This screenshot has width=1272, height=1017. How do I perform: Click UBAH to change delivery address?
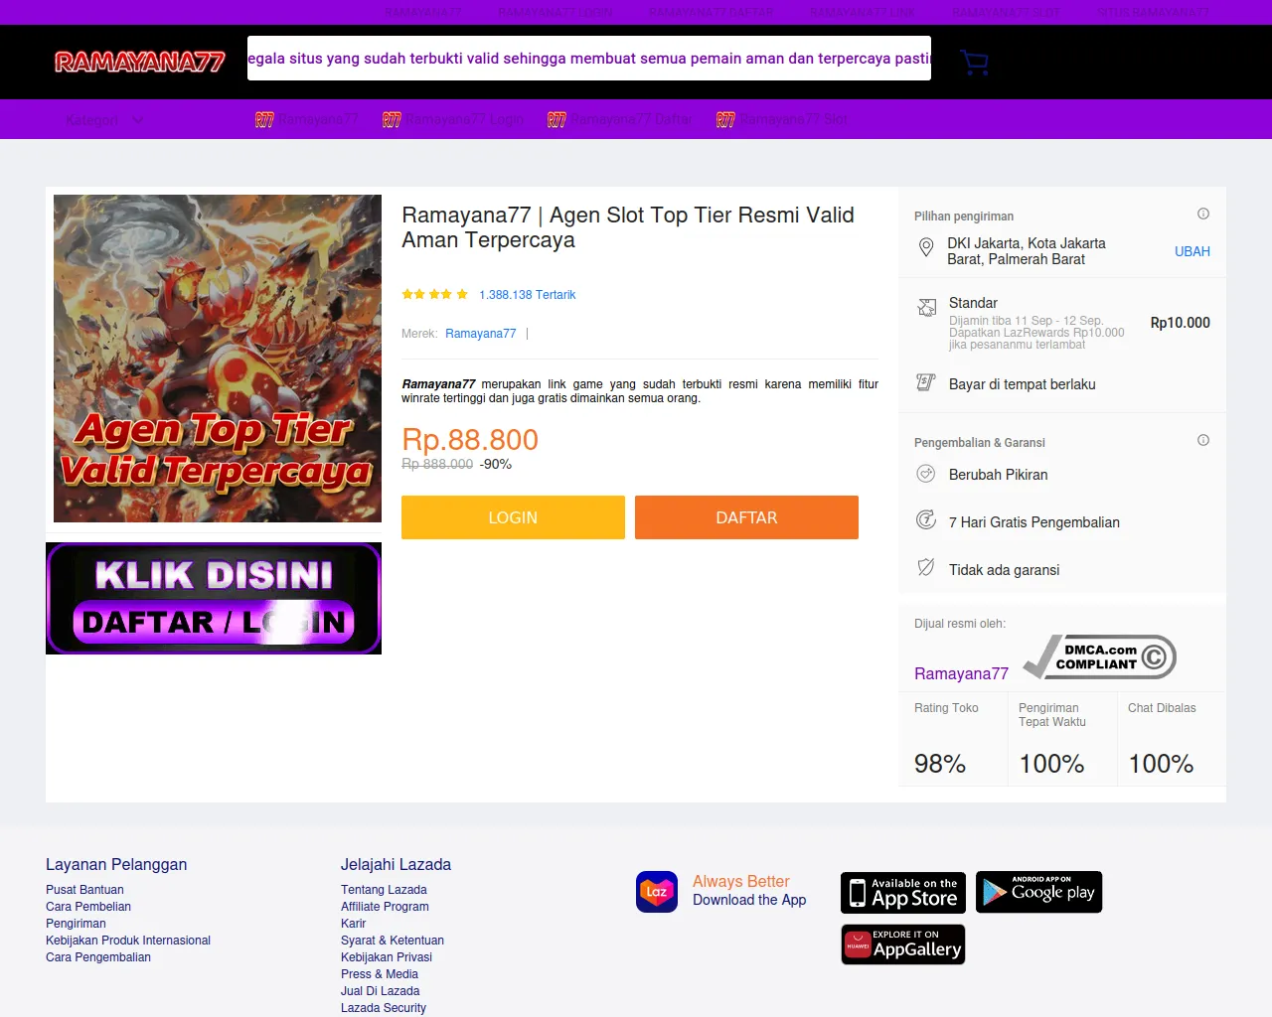(x=1192, y=251)
